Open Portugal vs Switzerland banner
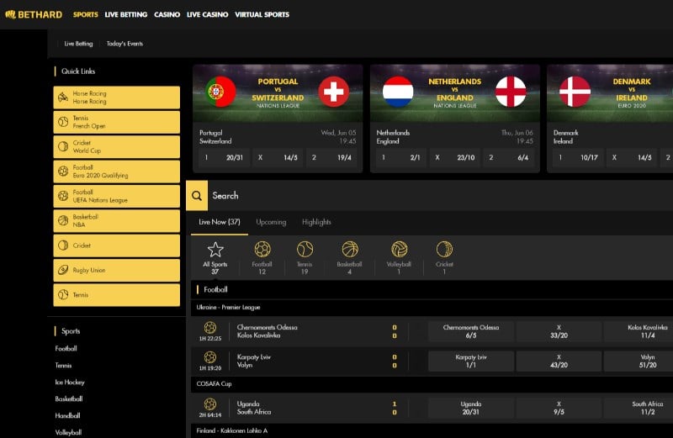673x438 pixels. click(x=278, y=93)
